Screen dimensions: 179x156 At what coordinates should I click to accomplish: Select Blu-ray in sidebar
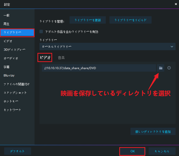(x=8, y=76)
